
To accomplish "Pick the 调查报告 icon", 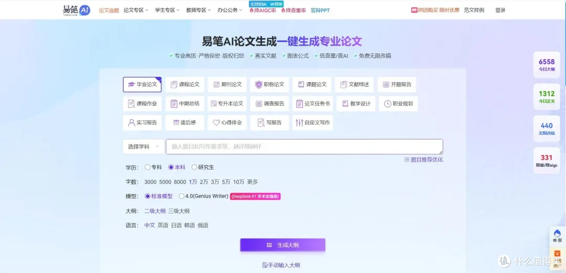I will [258, 104].
